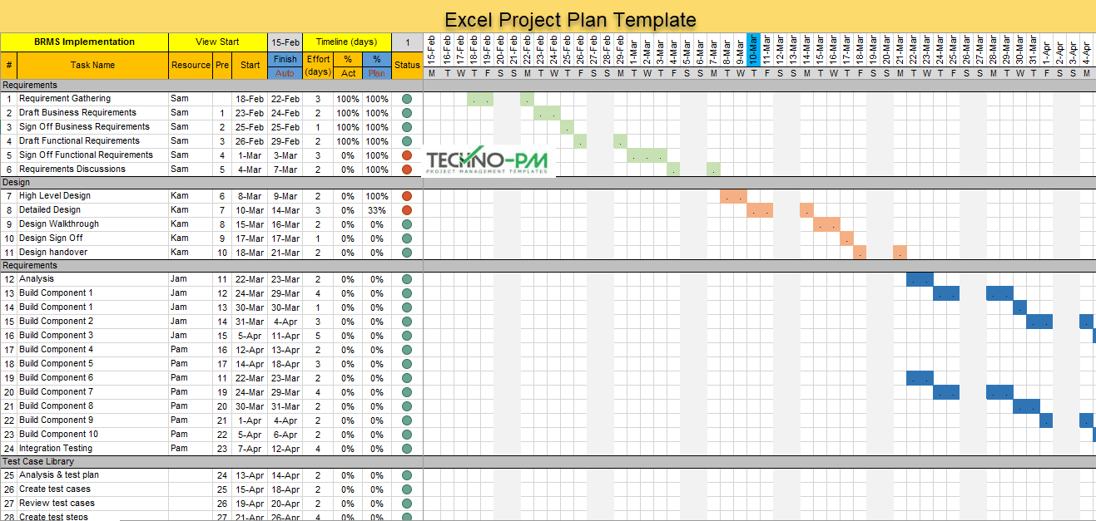Click Gantt bar for Sign Off Business Requirements
This screenshot has width=1096, height=521.
click(567, 127)
